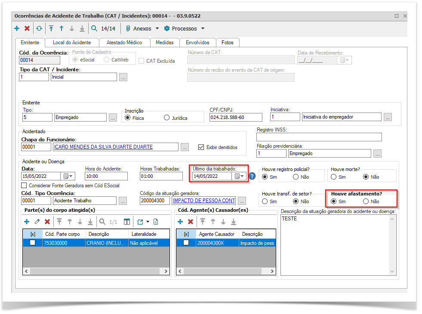Switch to Emitente tab
Screen dimensions: 422x314
[30, 43]
